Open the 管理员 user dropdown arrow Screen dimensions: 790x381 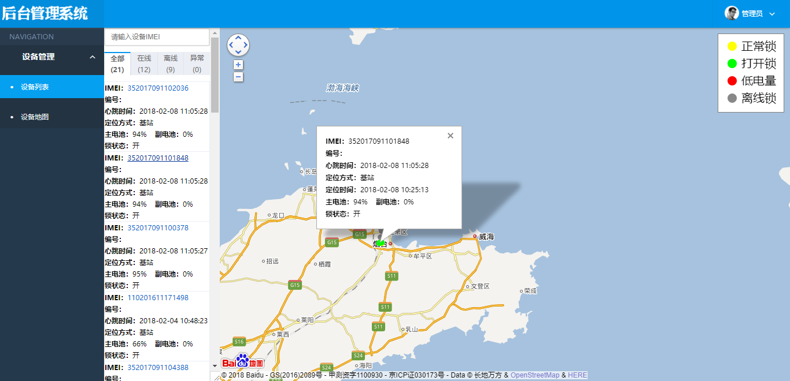[772, 14]
